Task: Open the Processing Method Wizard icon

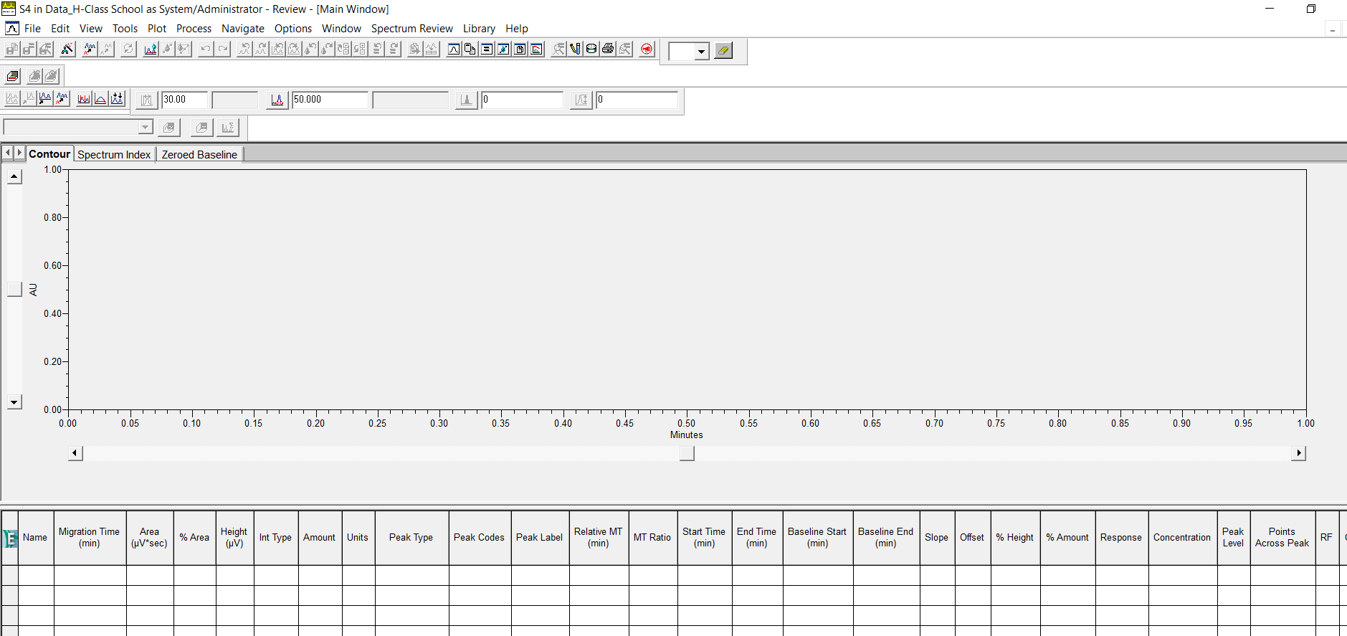Action: 67,49
